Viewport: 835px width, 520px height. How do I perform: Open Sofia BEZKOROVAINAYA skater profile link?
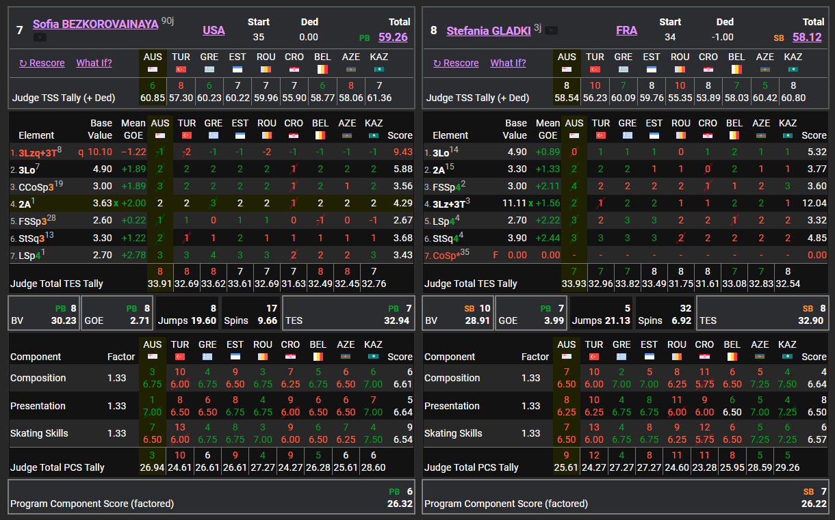click(95, 24)
